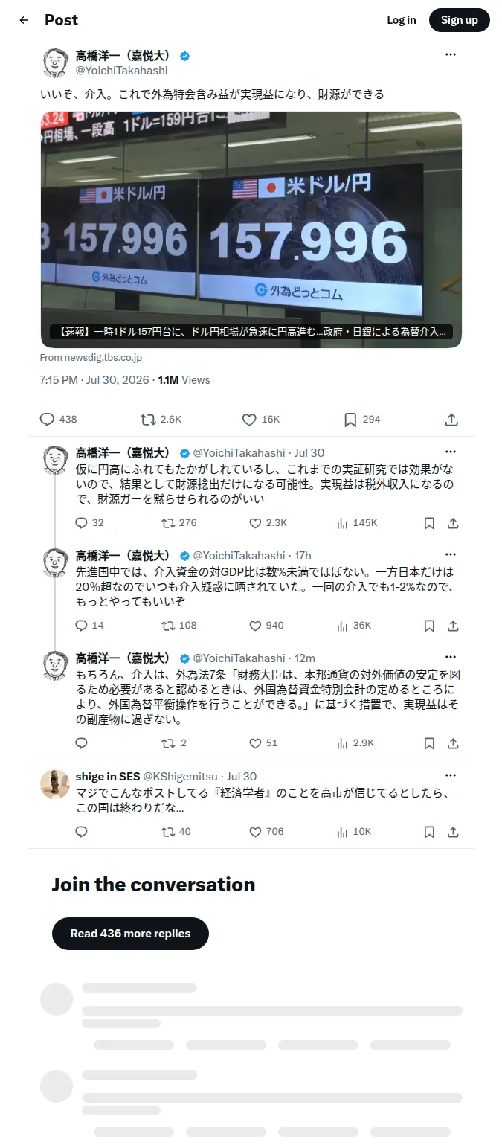This screenshot has width=502, height=1148.
Task: Click the Log in button
Action: click(402, 20)
